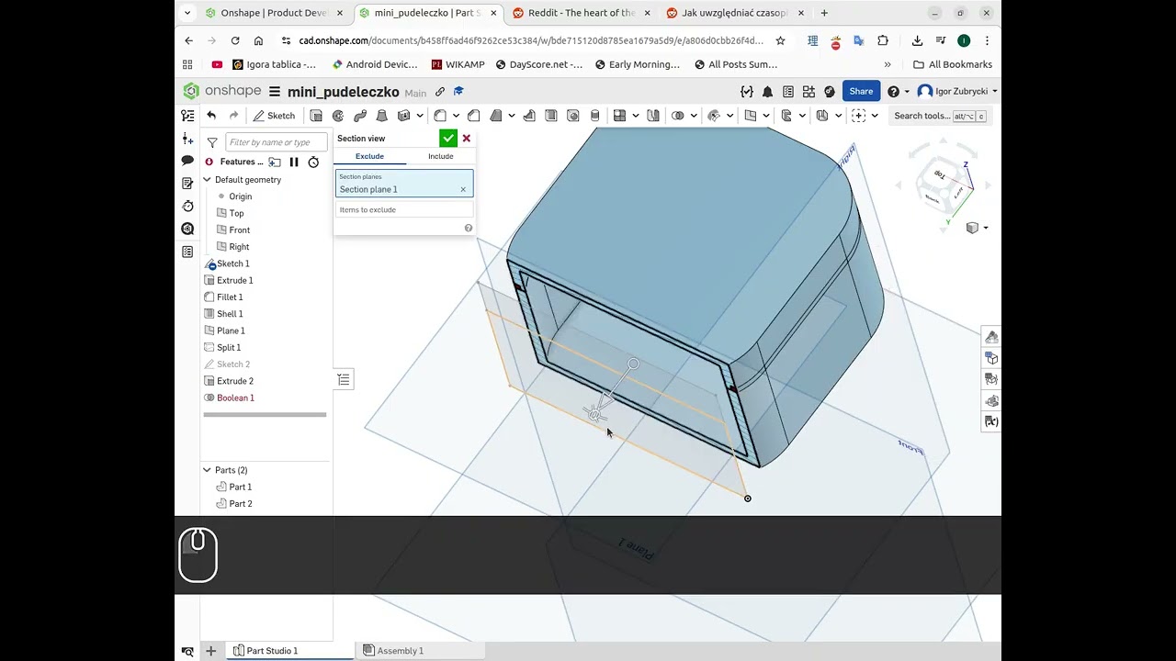This screenshot has width=1176, height=661.
Task: Confirm Section view with green checkmark
Action: coord(448,139)
